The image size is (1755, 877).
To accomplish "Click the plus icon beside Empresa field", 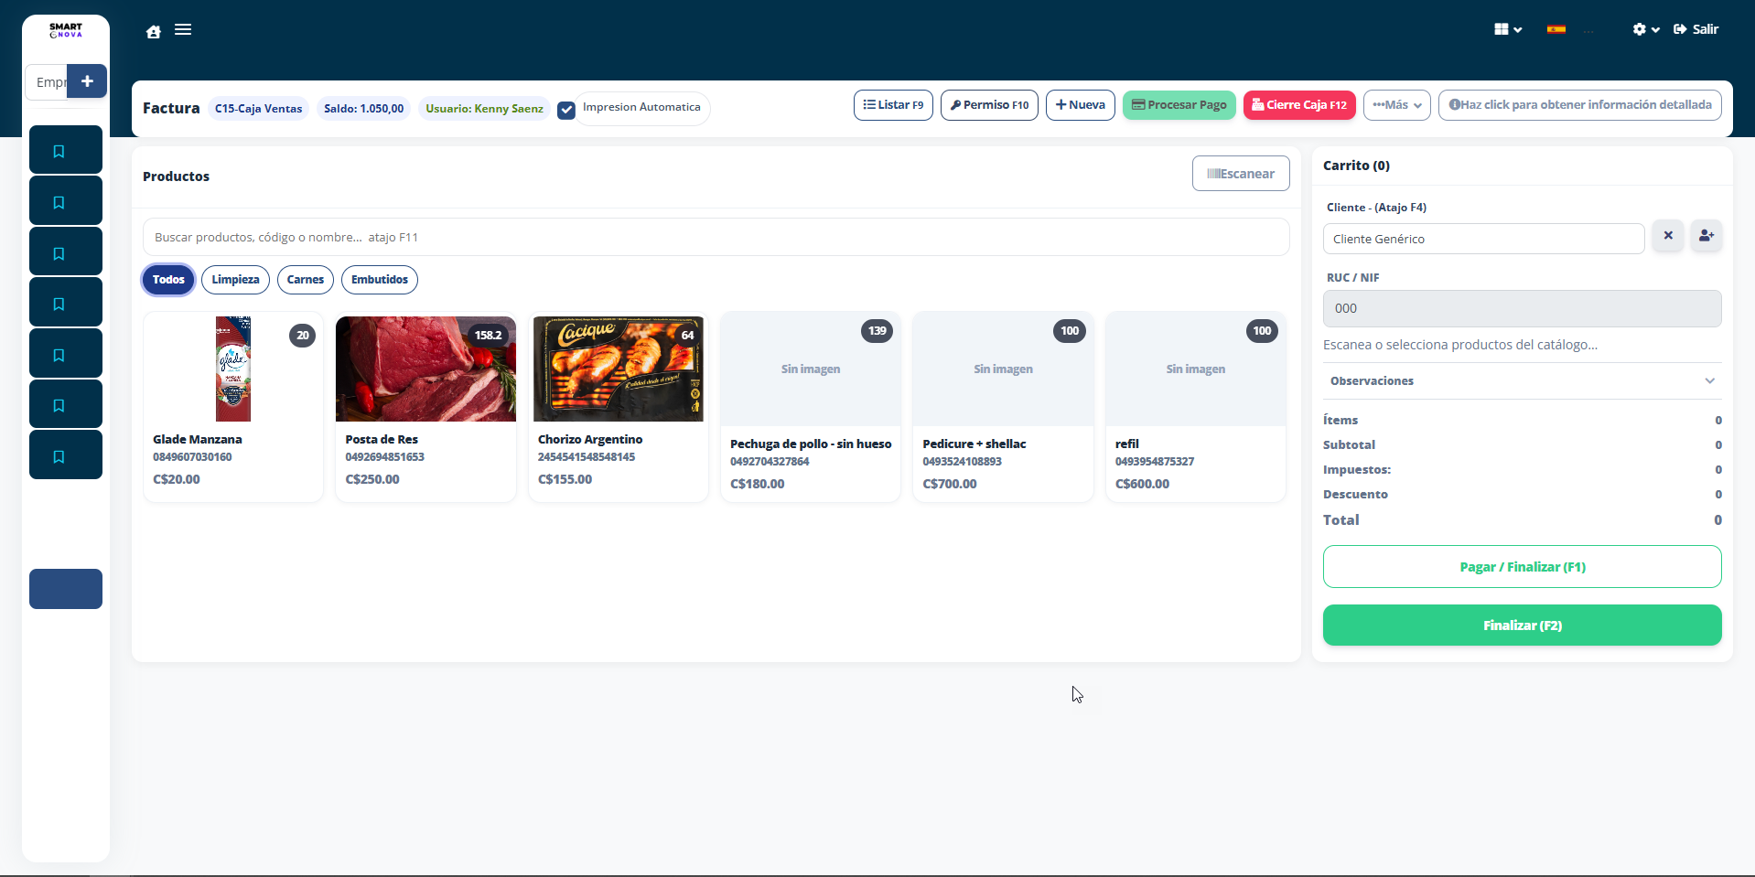I will [87, 81].
